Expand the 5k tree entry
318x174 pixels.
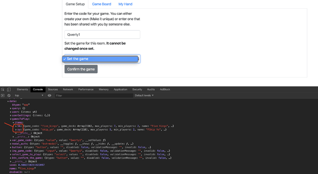16,126
